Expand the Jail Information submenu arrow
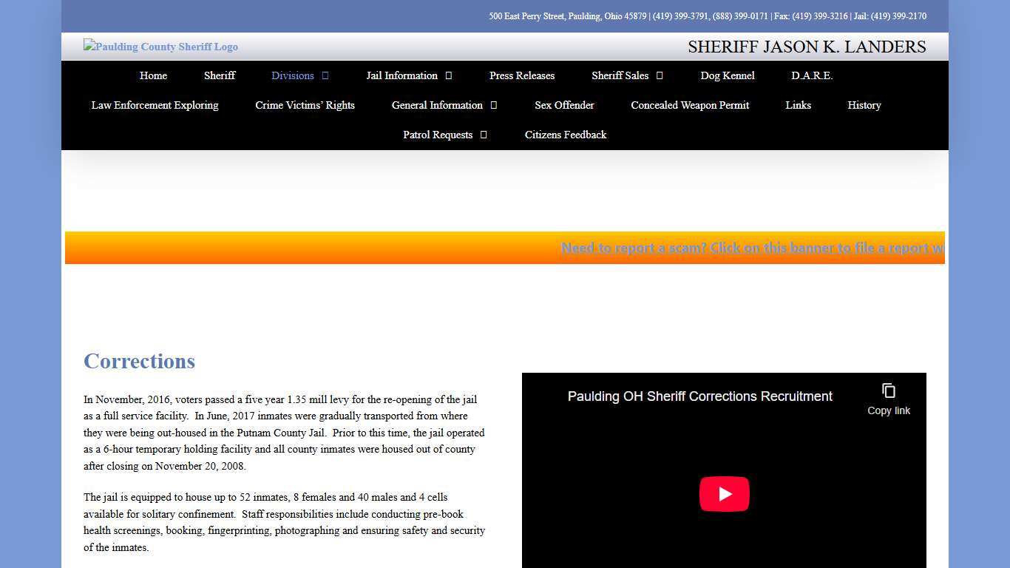The image size is (1010, 568). tap(449, 76)
